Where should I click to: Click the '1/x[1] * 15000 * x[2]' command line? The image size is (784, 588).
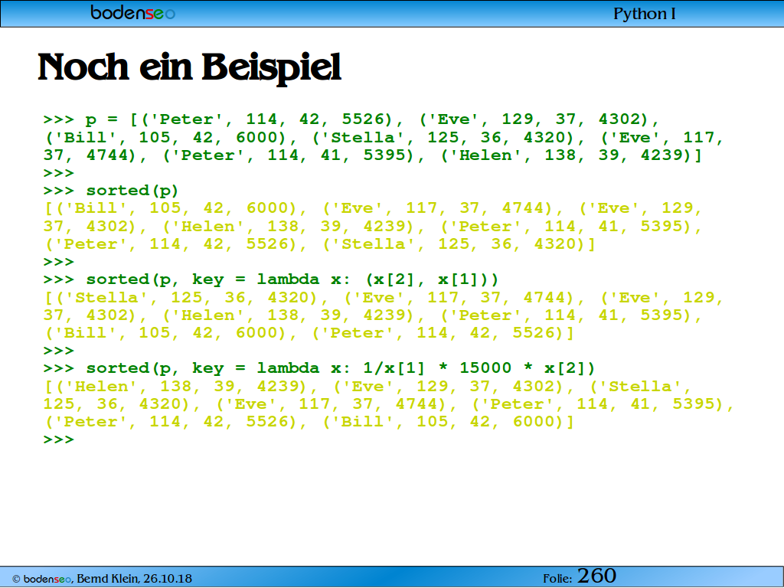pyautogui.click(x=319, y=368)
